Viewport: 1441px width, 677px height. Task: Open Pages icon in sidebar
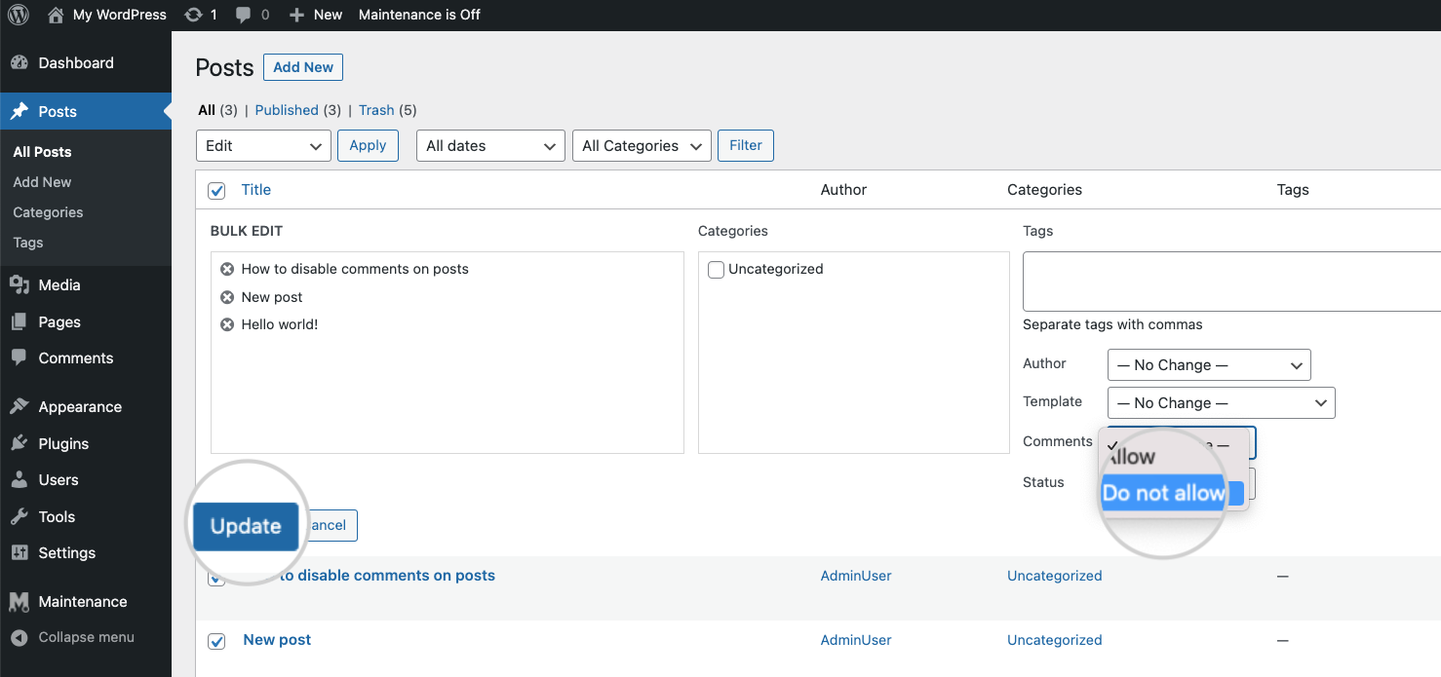(19, 321)
